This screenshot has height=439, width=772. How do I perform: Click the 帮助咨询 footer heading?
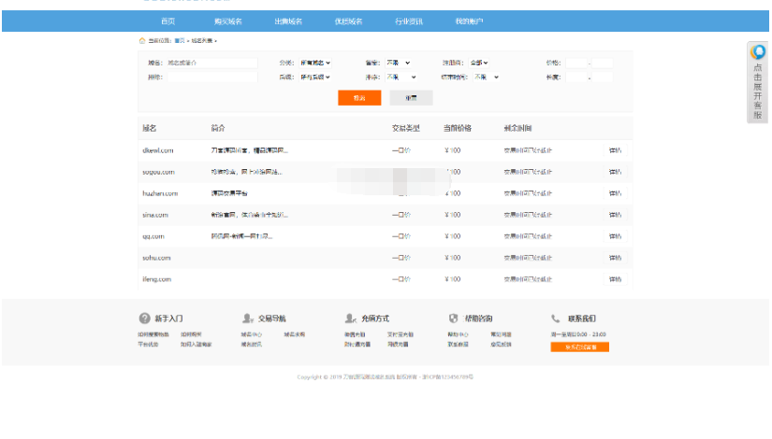(478, 319)
